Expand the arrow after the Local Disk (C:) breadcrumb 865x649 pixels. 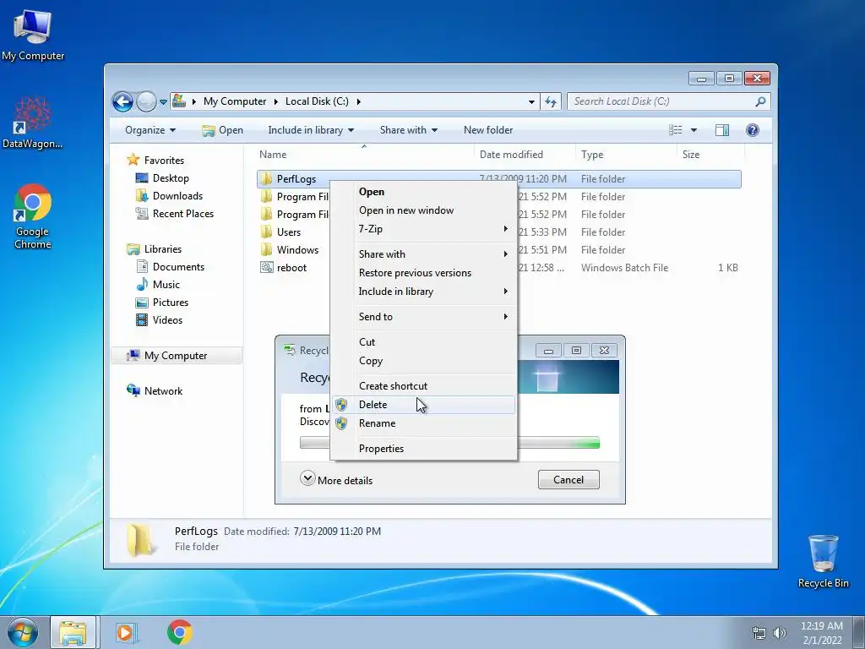(x=358, y=101)
